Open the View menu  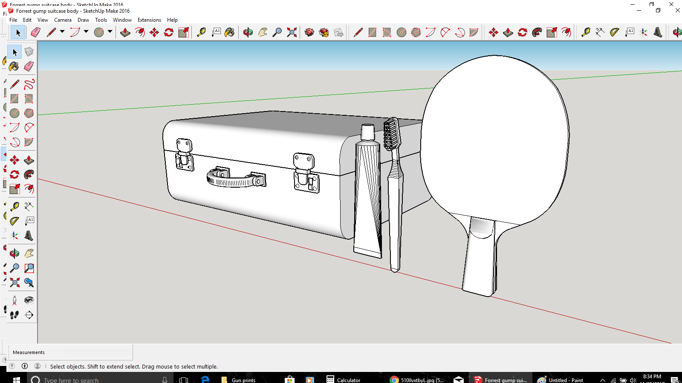tap(43, 20)
